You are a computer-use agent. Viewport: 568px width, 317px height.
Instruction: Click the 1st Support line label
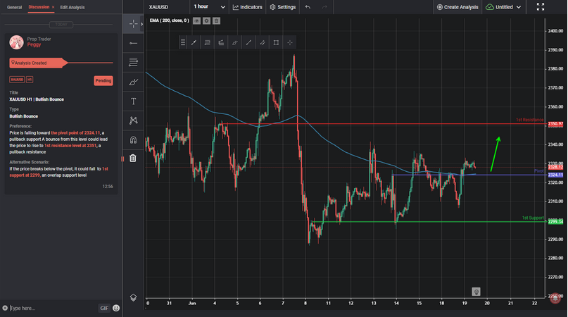click(x=533, y=218)
